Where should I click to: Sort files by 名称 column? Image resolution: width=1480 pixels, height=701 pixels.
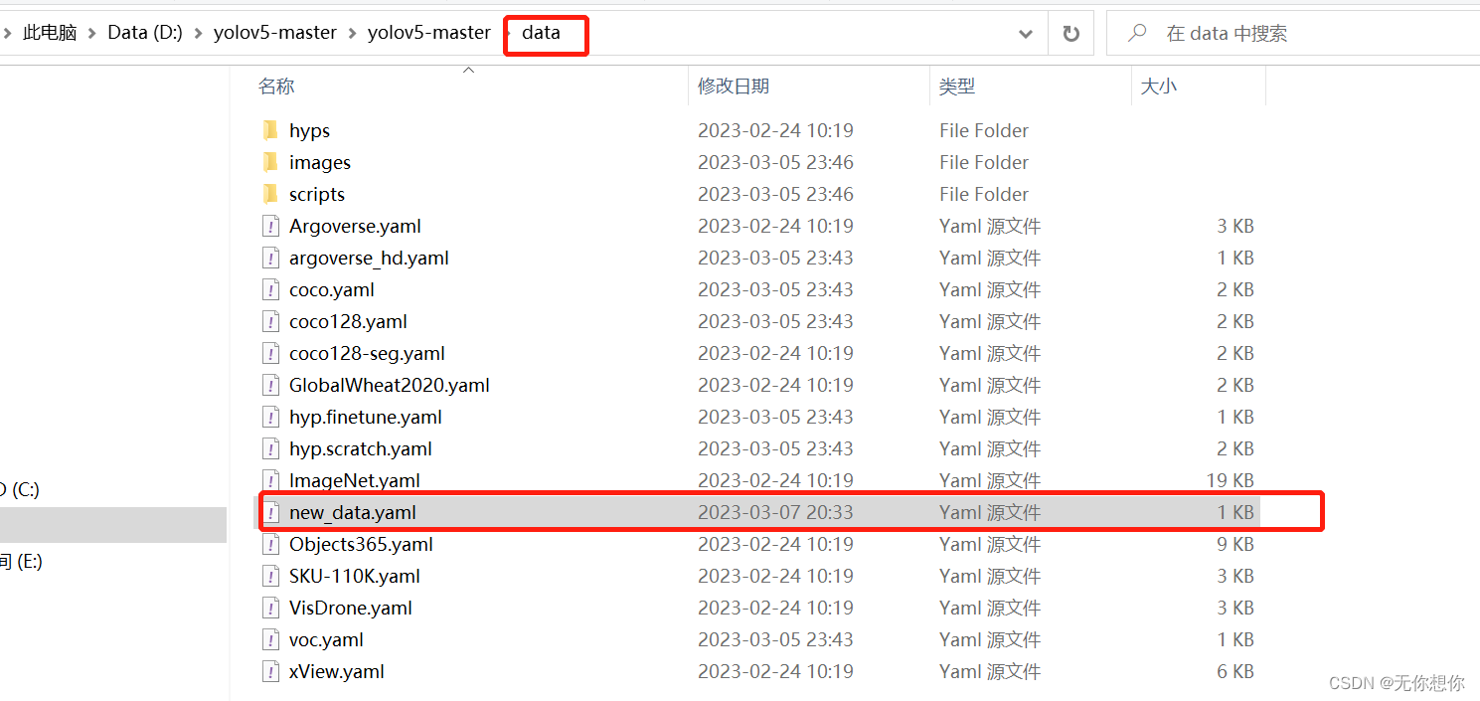pyautogui.click(x=276, y=87)
